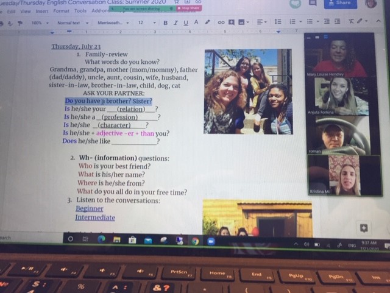The image size is (390, 293).
Task: Expand the Normal text style dropdown
Action: pos(72,23)
